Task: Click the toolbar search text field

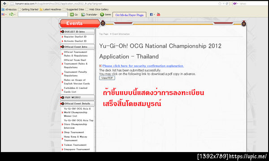Action: 43,15
